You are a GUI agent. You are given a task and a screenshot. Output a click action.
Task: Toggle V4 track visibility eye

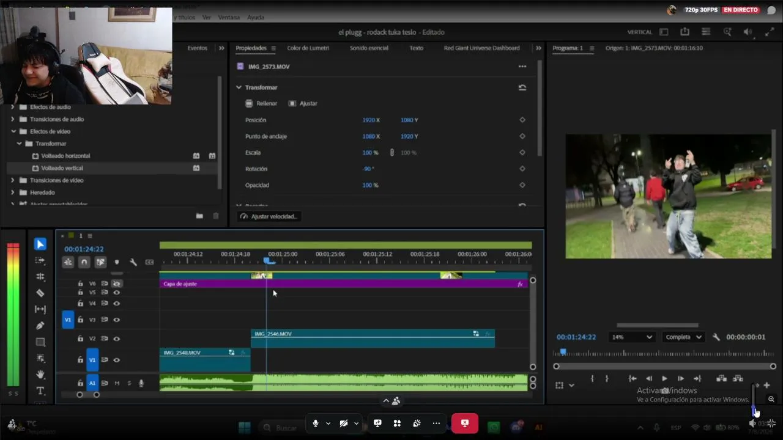116,303
